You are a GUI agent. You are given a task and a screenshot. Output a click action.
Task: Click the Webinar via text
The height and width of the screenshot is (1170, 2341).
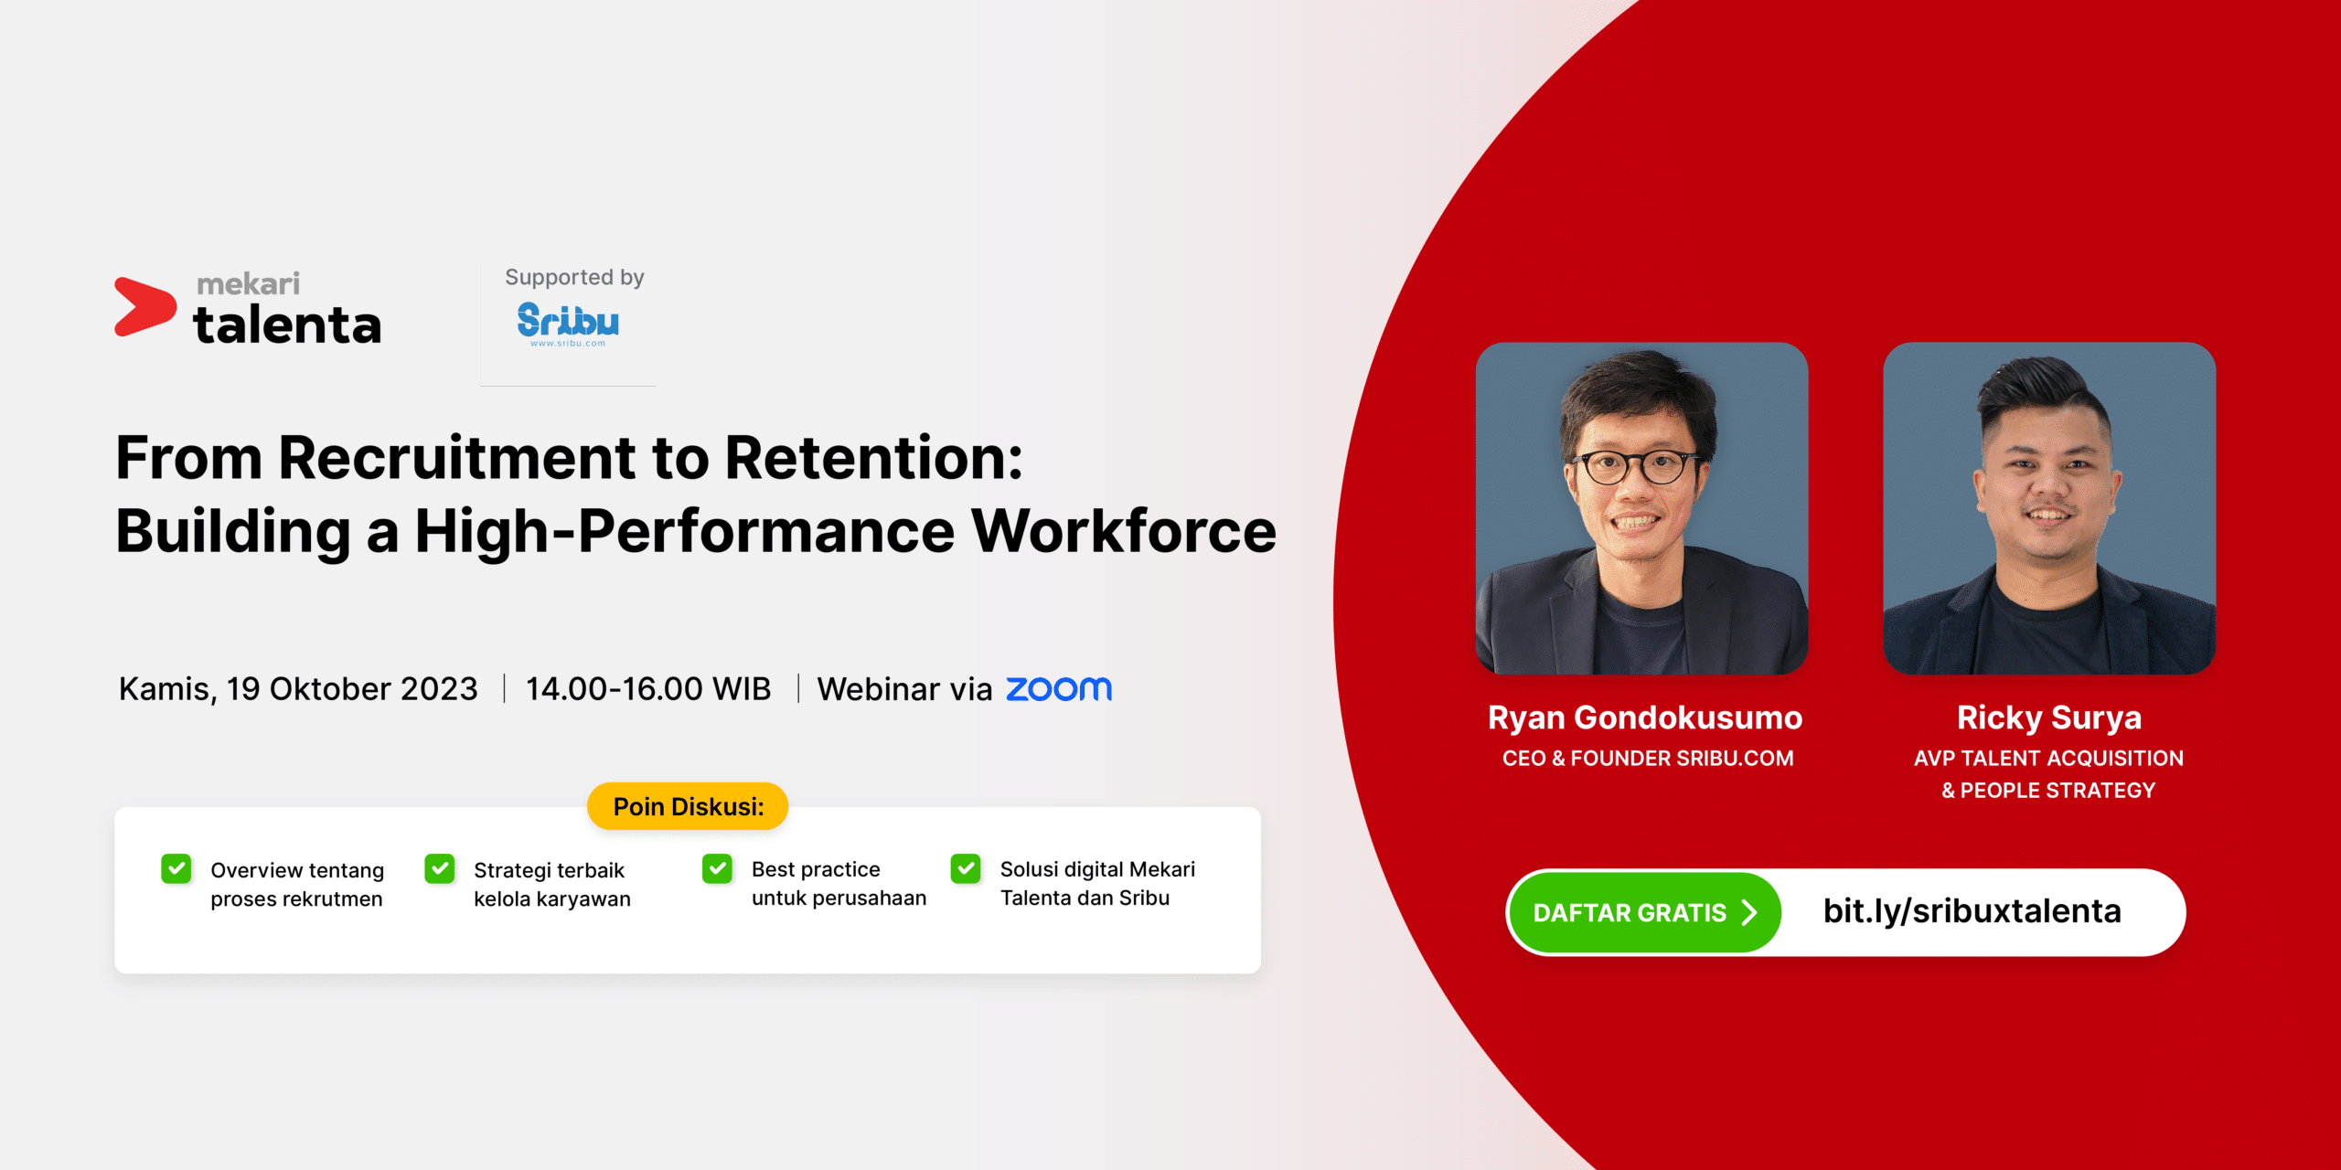click(x=904, y=689)
